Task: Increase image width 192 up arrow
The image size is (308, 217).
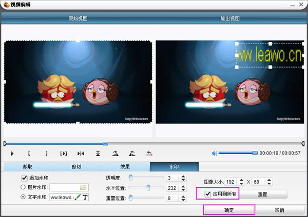Action: [x=242, y=180]
